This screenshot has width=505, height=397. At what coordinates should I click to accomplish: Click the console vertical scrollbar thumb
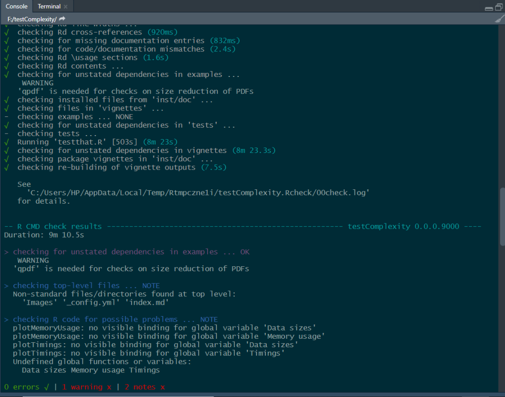(x=502, y=217)
